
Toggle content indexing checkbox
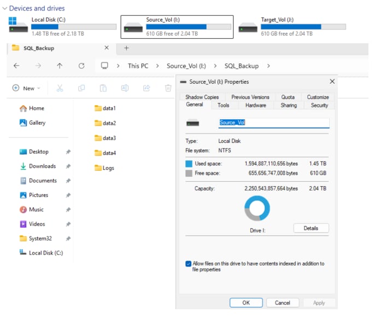tap(188, 264)
